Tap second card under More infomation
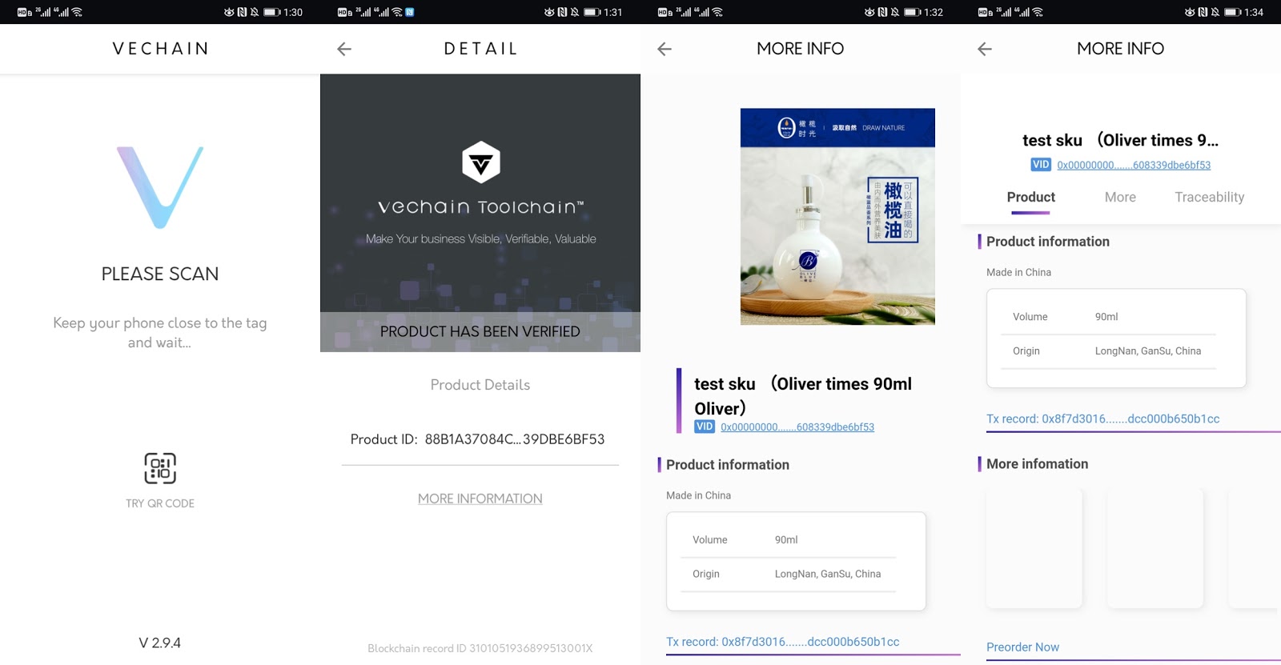Screen dimensions: 1281x665 pos(1155,548)
